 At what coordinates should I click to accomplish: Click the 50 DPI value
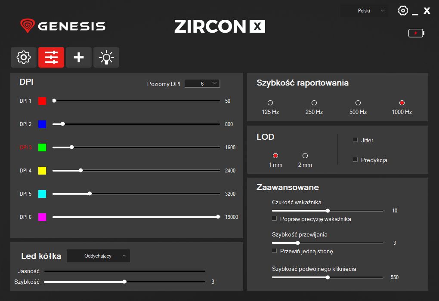coord(228,101)
